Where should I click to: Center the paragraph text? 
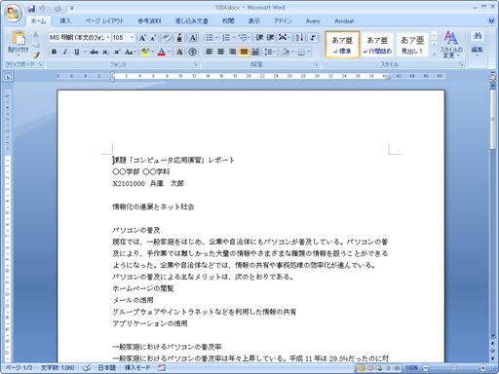click(221, 52)
